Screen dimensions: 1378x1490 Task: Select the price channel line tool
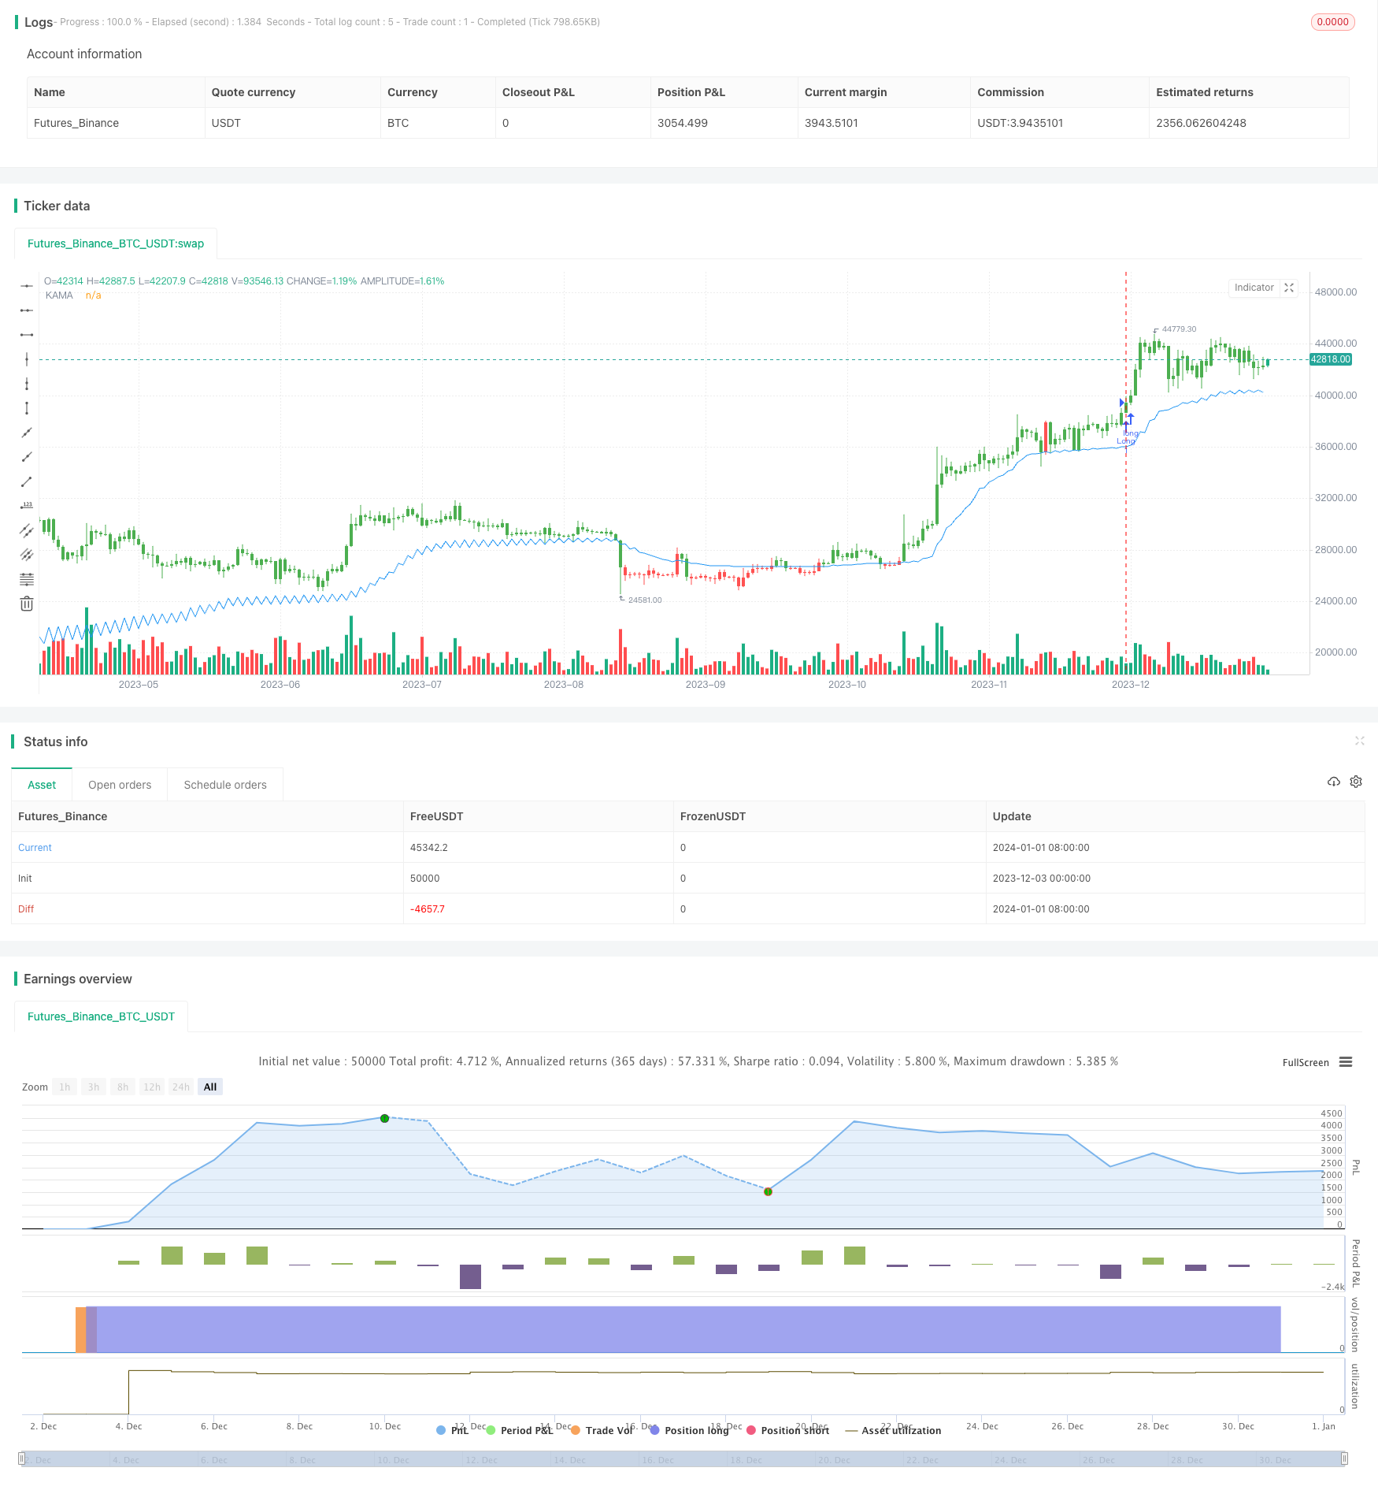click(x=27, y=530)
